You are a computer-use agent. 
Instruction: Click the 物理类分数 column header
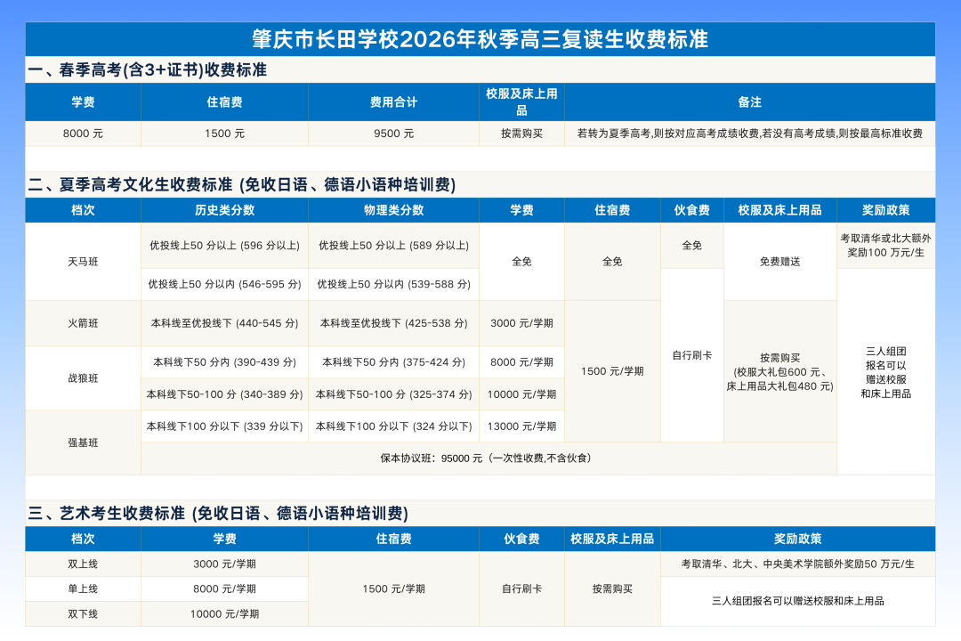coord(393,210)
